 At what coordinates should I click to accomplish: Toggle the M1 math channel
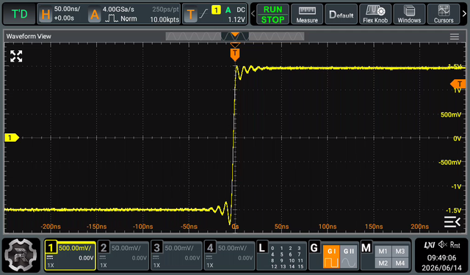383,252
